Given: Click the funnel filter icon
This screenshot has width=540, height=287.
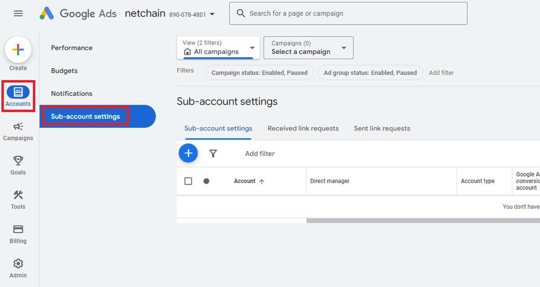Looking at the screenshot, I should pos(213,153).
